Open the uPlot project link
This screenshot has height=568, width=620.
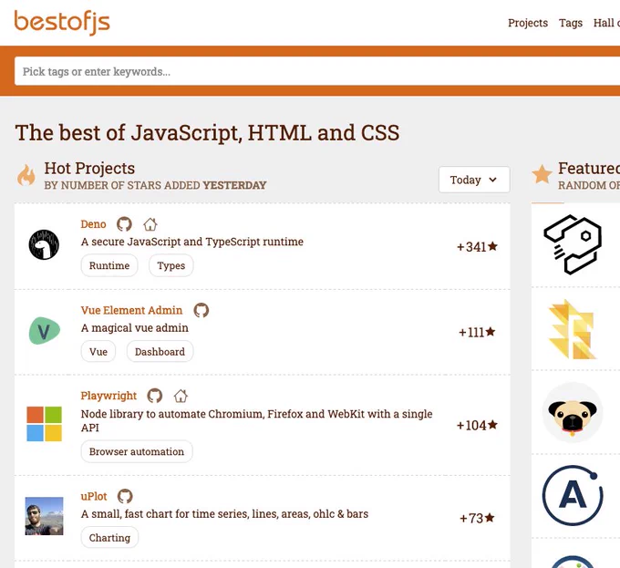(x=94, y=496)
